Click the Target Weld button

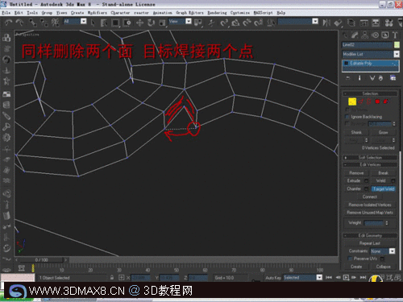[x=383, y=189]
